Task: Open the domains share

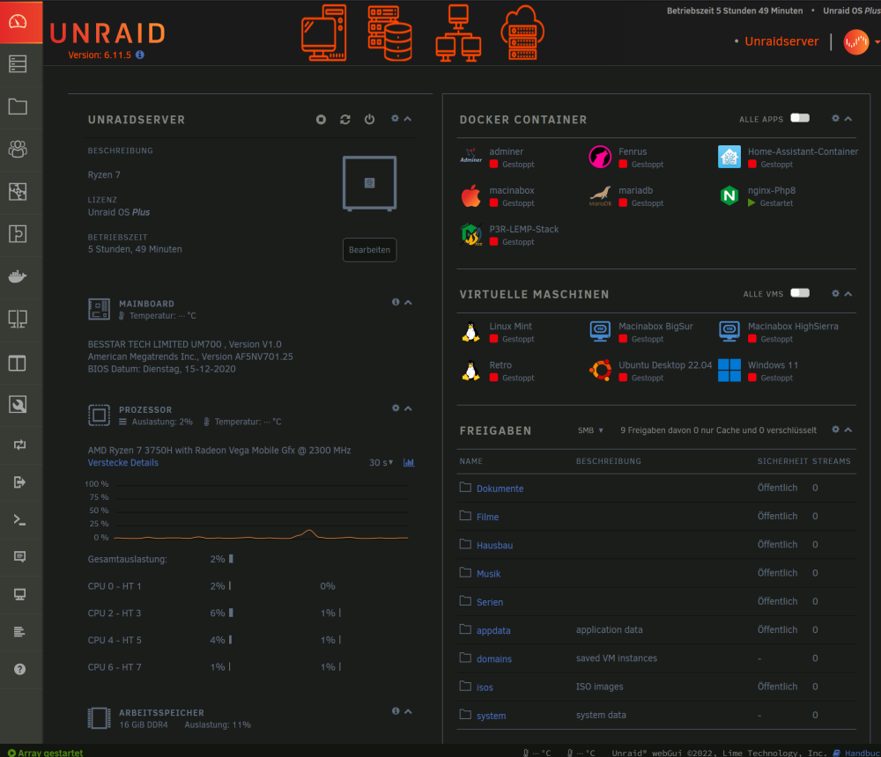Action: 494,659
